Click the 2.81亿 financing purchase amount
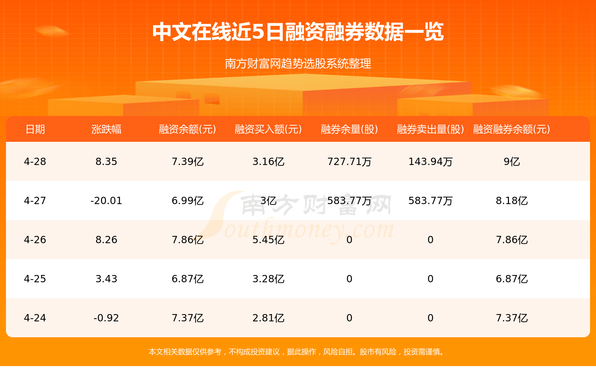Image resolution: width=596 pixels, height=381 pixels. 268,318
